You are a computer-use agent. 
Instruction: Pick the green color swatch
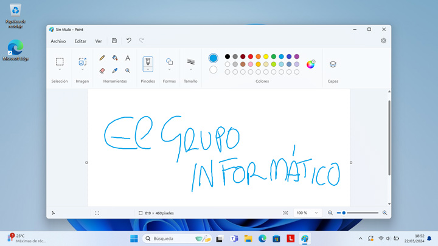[274, 56]
